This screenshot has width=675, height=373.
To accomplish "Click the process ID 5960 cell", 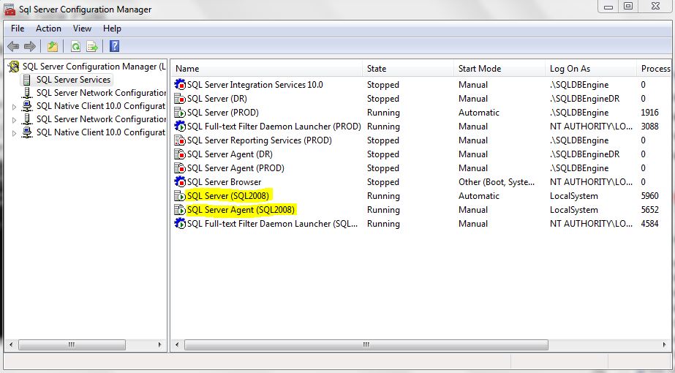I will pos(649,195).
